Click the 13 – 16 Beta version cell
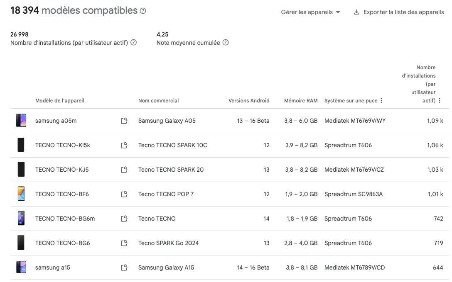This screenshot has height=282, width=452. click(253, 121)
